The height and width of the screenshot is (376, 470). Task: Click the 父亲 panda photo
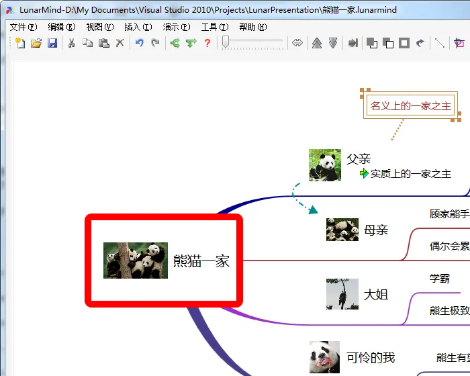[325, 165]
